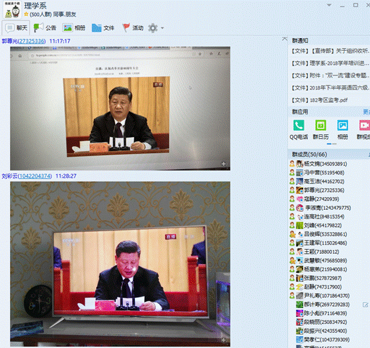This screenshot has width=370, height=348.
Task: Select member 杨文槐(34509391)
Action: click(x=325, y=164)
